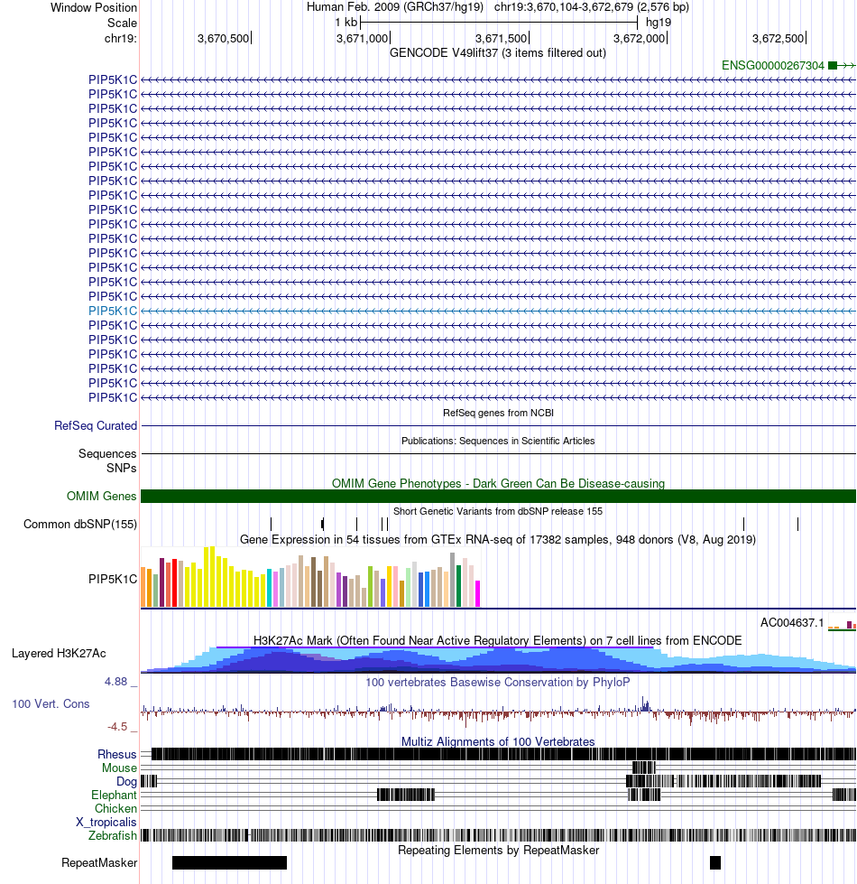This screenshot has width=857, height=884.
Task: Click the 100 Vert. Cons track label
Action: (x=51, y=704)
